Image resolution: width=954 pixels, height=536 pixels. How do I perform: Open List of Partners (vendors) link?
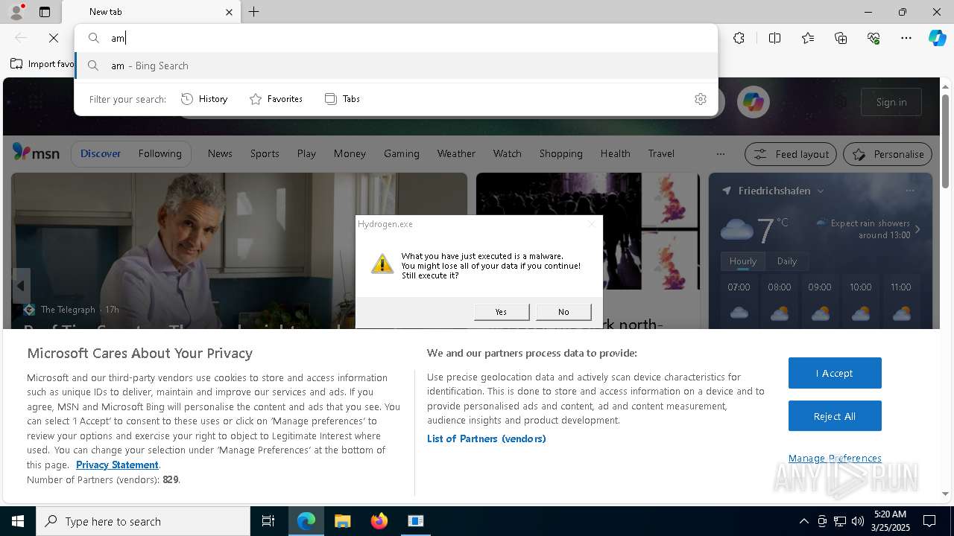click(486, 438)
